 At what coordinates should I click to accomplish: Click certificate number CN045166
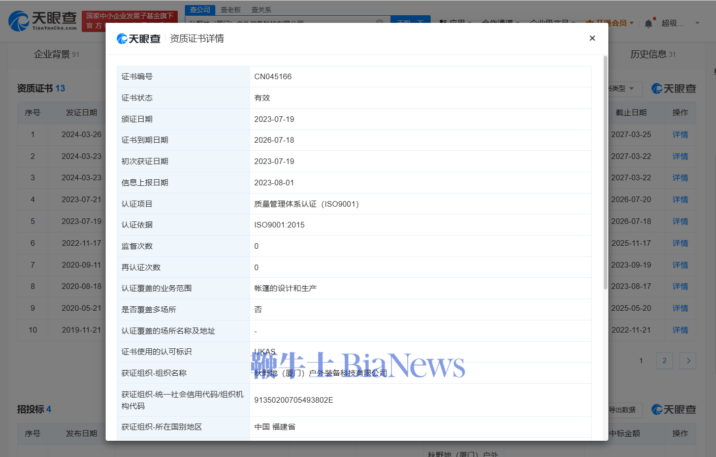(x=273, y=77)
